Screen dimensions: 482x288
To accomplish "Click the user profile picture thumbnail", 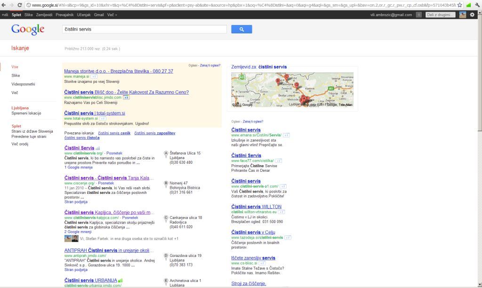I will pyautogui.click(x=463, y=15).
